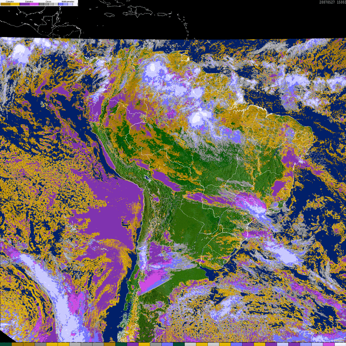Click the magenta Estratos legend swatch

[34, 4]
